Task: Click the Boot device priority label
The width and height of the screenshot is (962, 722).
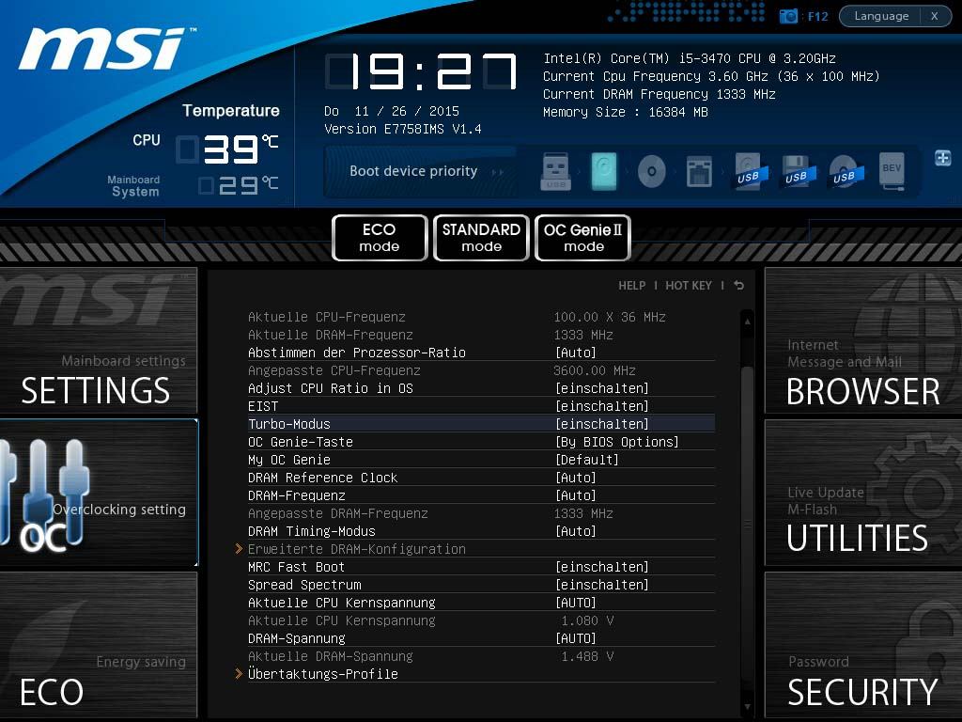Action: click(413, 171)
